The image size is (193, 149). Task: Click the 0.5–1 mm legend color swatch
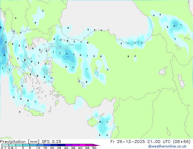pos(12,145)
